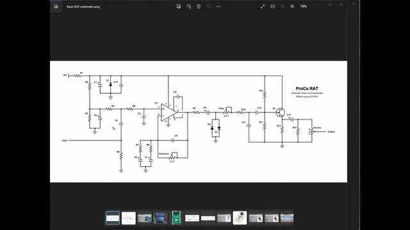Open the white pedal with black knob thumbnail
410x230 pixels.
[x=240, y=218]
